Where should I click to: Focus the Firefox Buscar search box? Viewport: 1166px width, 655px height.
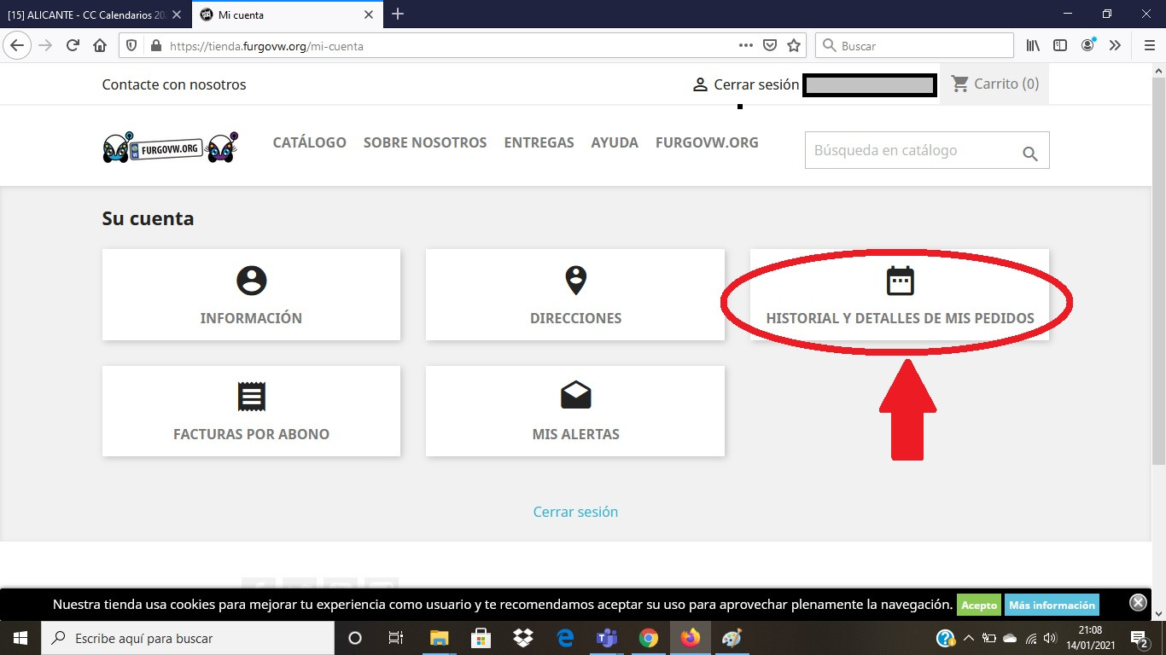pos(914,46)
